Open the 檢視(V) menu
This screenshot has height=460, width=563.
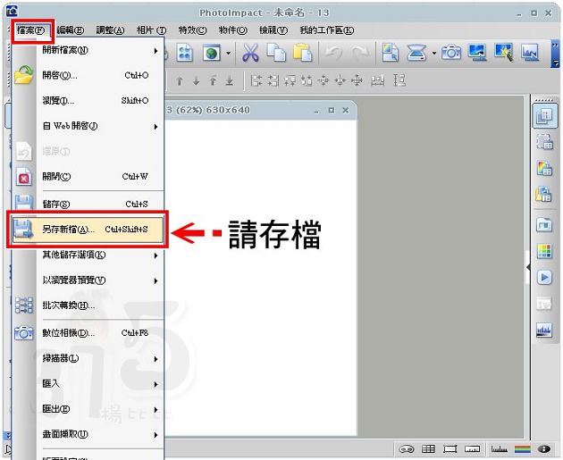[x=273, y=30]
